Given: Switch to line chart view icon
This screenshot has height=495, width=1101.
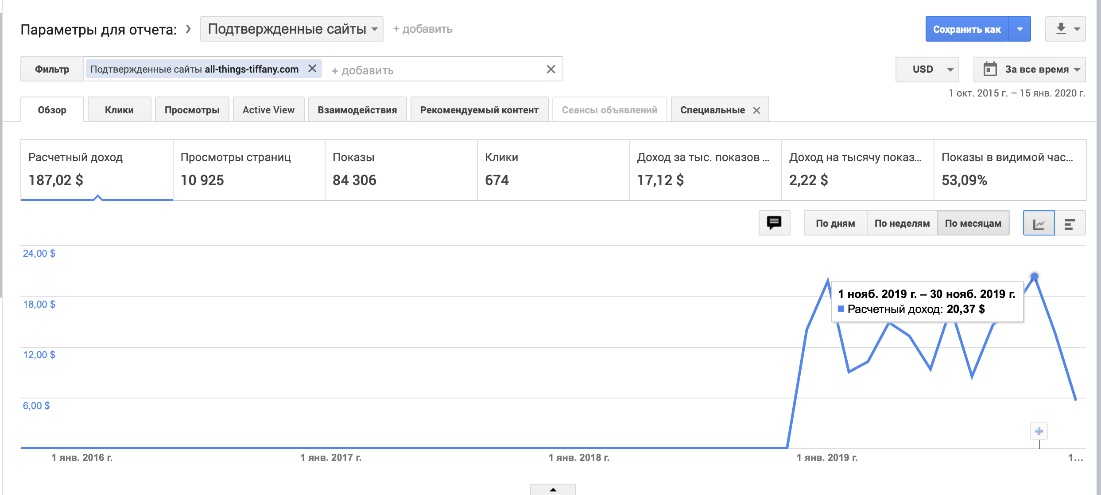Looking at the screenshot, I should point(1039,224).
